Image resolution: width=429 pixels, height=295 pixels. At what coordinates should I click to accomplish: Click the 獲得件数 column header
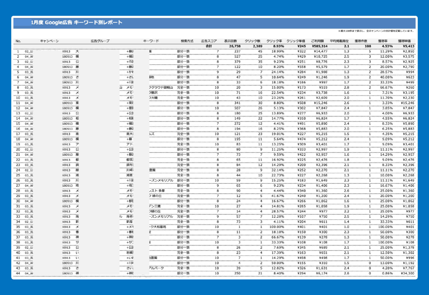point(361,41)
